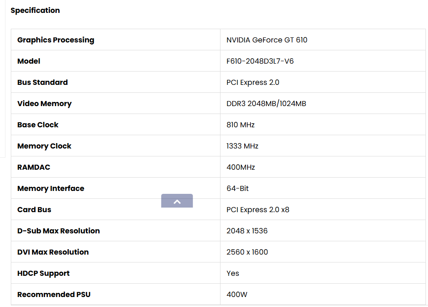Screen dimensions: 428x307
Task: Click the scroll-to-top chevron button
Action: (177, 201)
